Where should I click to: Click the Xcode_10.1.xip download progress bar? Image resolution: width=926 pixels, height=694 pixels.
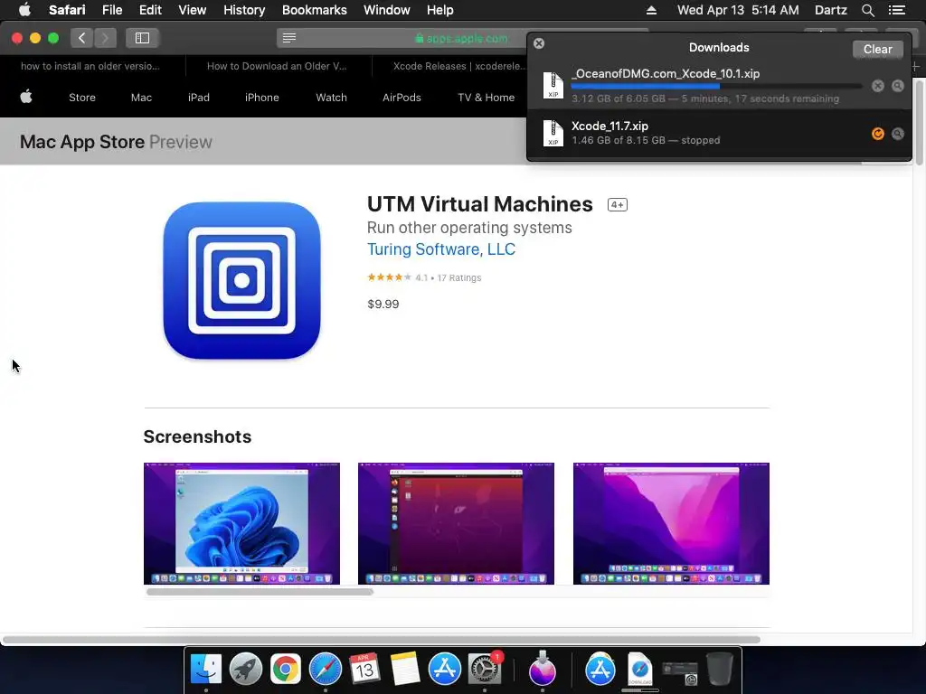(x=716, y=86)
